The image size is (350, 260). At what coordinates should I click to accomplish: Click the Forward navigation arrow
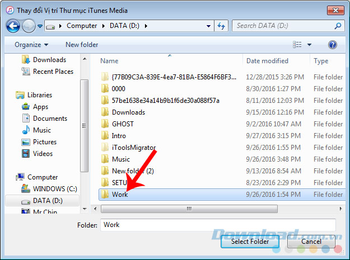(29, 26)
